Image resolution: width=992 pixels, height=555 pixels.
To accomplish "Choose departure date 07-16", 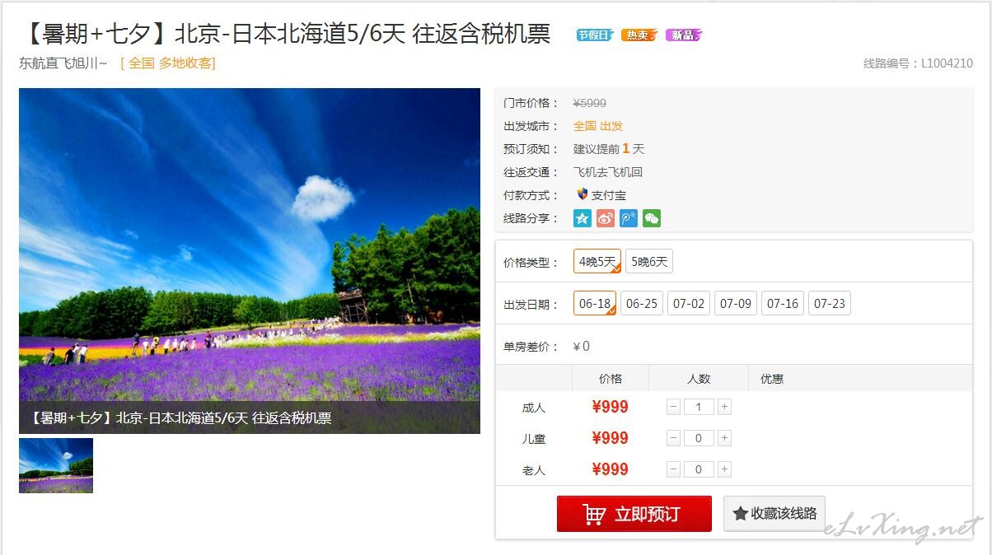I will click(x=783, y=304).
